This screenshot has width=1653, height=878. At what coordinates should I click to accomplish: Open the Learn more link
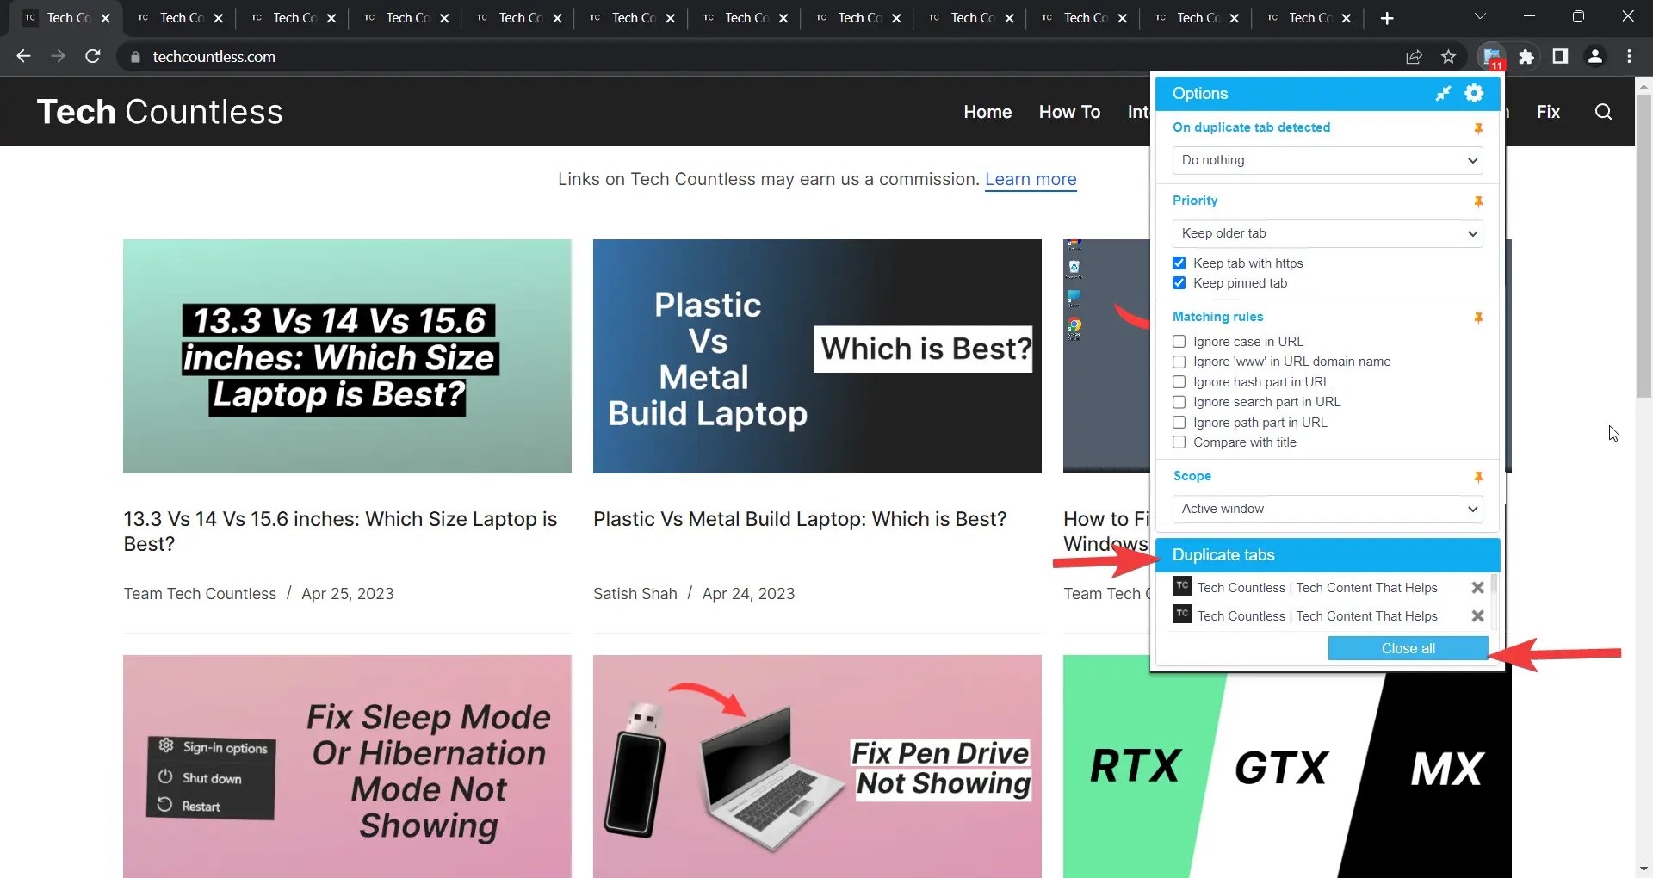tap(1031, 179)
